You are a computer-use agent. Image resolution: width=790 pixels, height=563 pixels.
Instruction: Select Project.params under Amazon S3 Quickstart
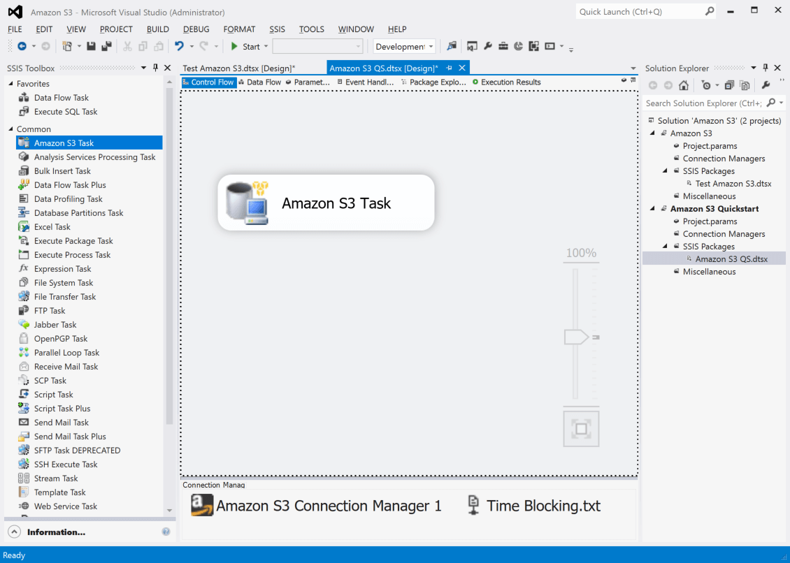click(710, 221)
